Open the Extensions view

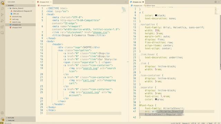click(2, 27)
